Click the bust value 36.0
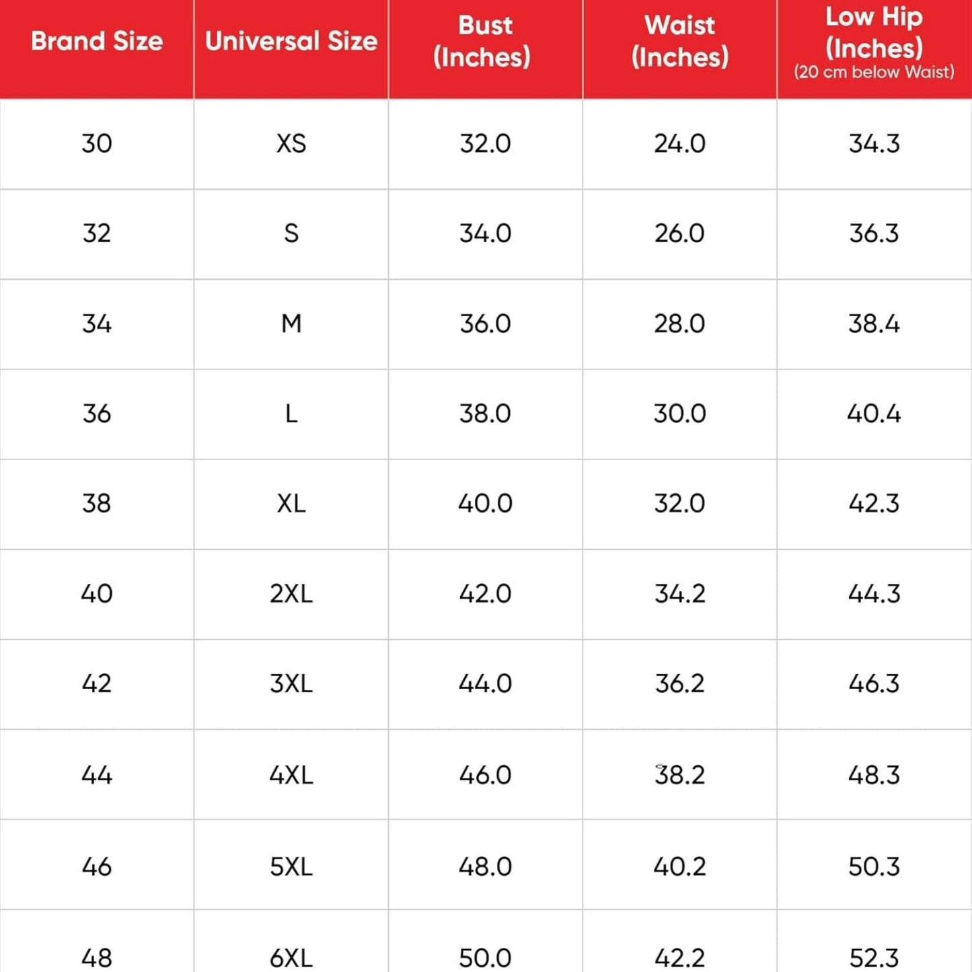The image size is (972, 972). coord(485,324)
